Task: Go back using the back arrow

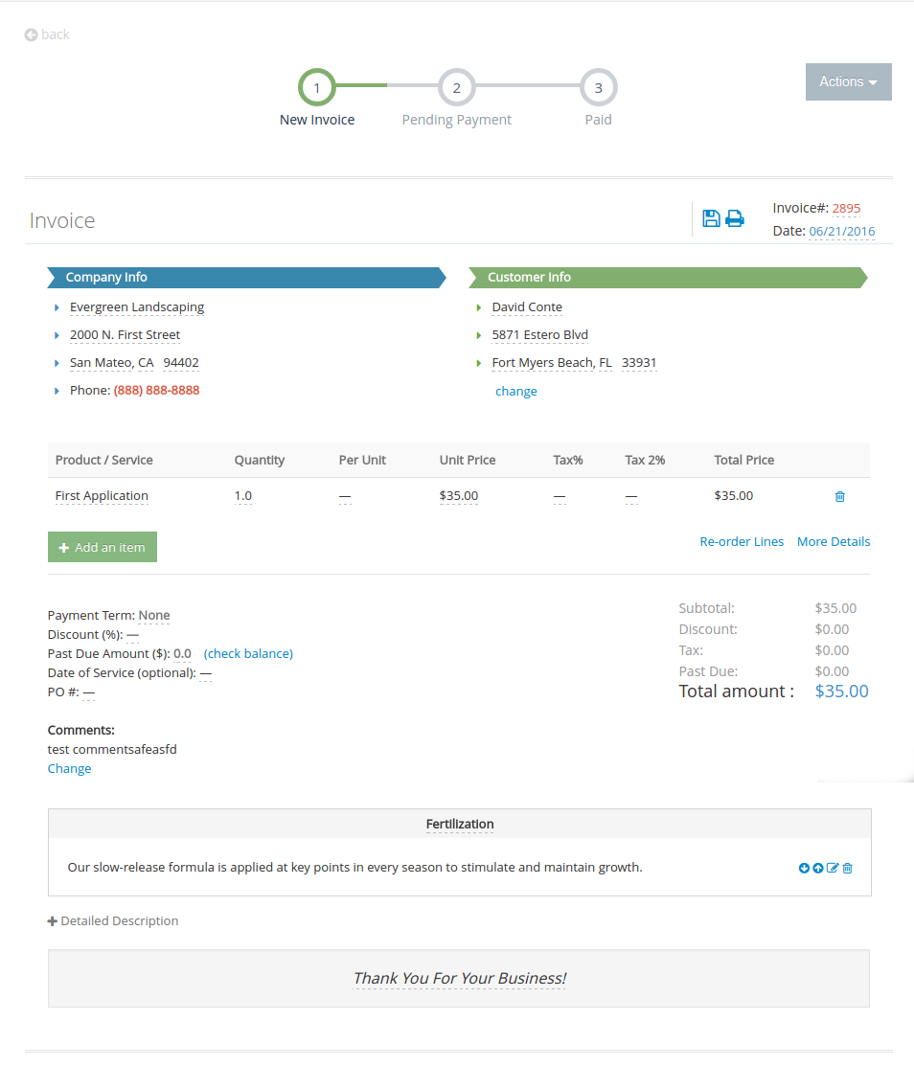Action: pyautogui.click(x=47, y=34)
